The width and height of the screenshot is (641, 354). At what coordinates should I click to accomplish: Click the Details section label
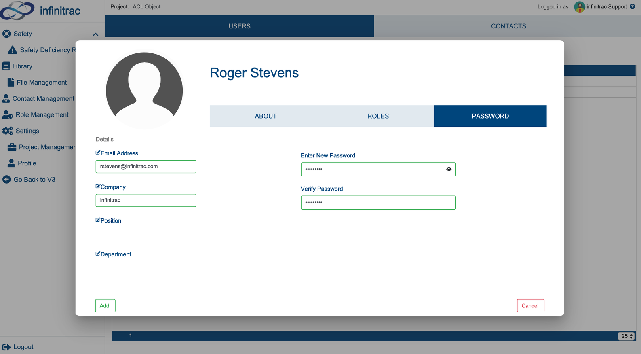(x=104, y=139)
